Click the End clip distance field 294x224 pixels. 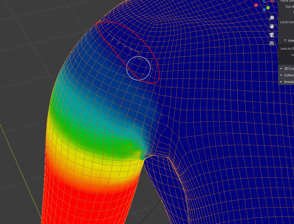pos(293,12)
